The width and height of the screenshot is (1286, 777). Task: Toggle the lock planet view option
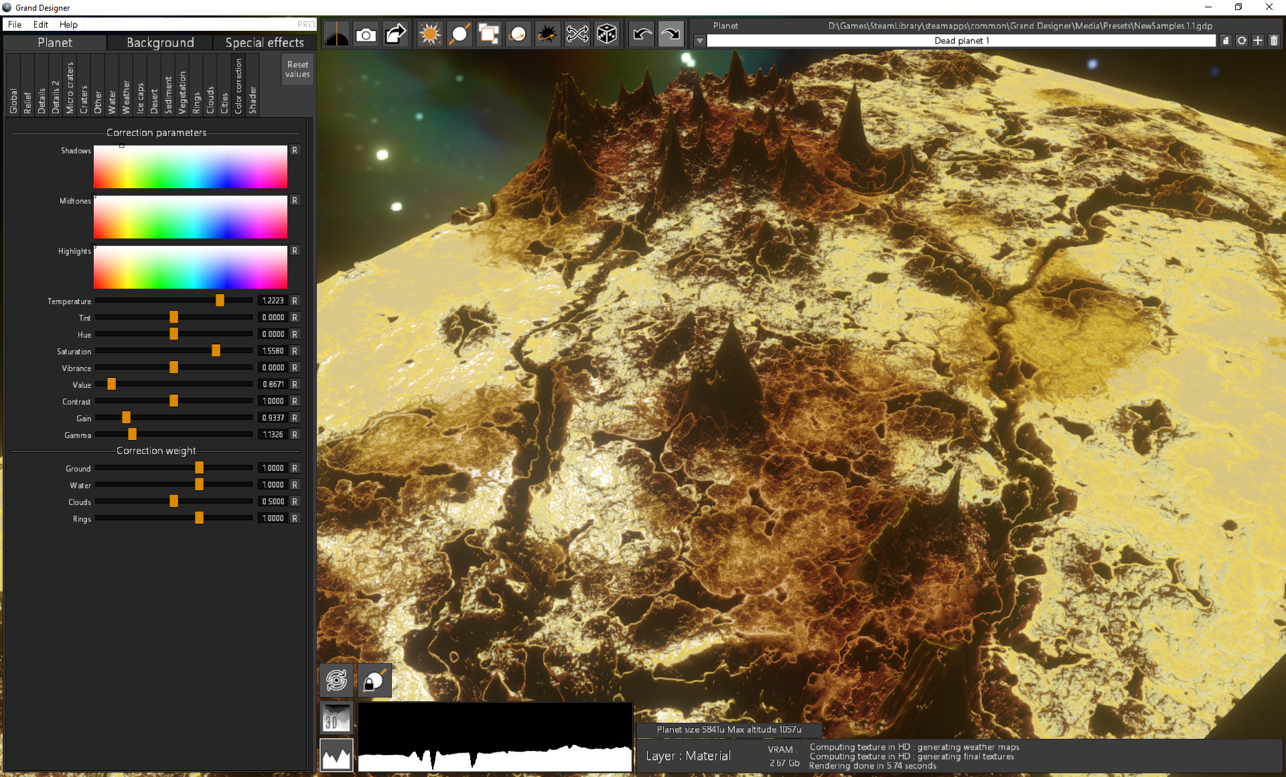pos(374,680)
